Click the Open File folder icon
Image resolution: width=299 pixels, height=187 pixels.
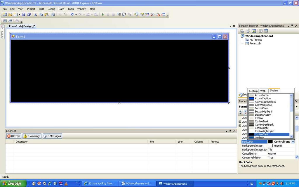click(10, 15)
